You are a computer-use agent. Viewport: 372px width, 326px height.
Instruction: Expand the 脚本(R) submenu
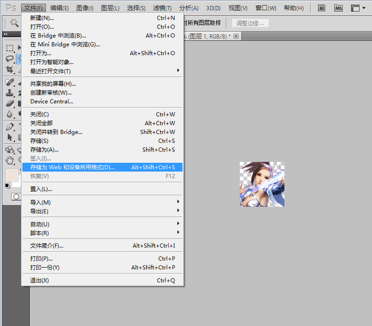[x=102, y=233]
